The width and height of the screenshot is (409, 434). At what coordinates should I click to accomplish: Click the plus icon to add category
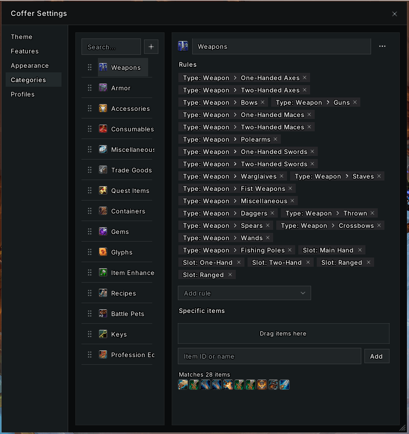[x=151, y=47]
